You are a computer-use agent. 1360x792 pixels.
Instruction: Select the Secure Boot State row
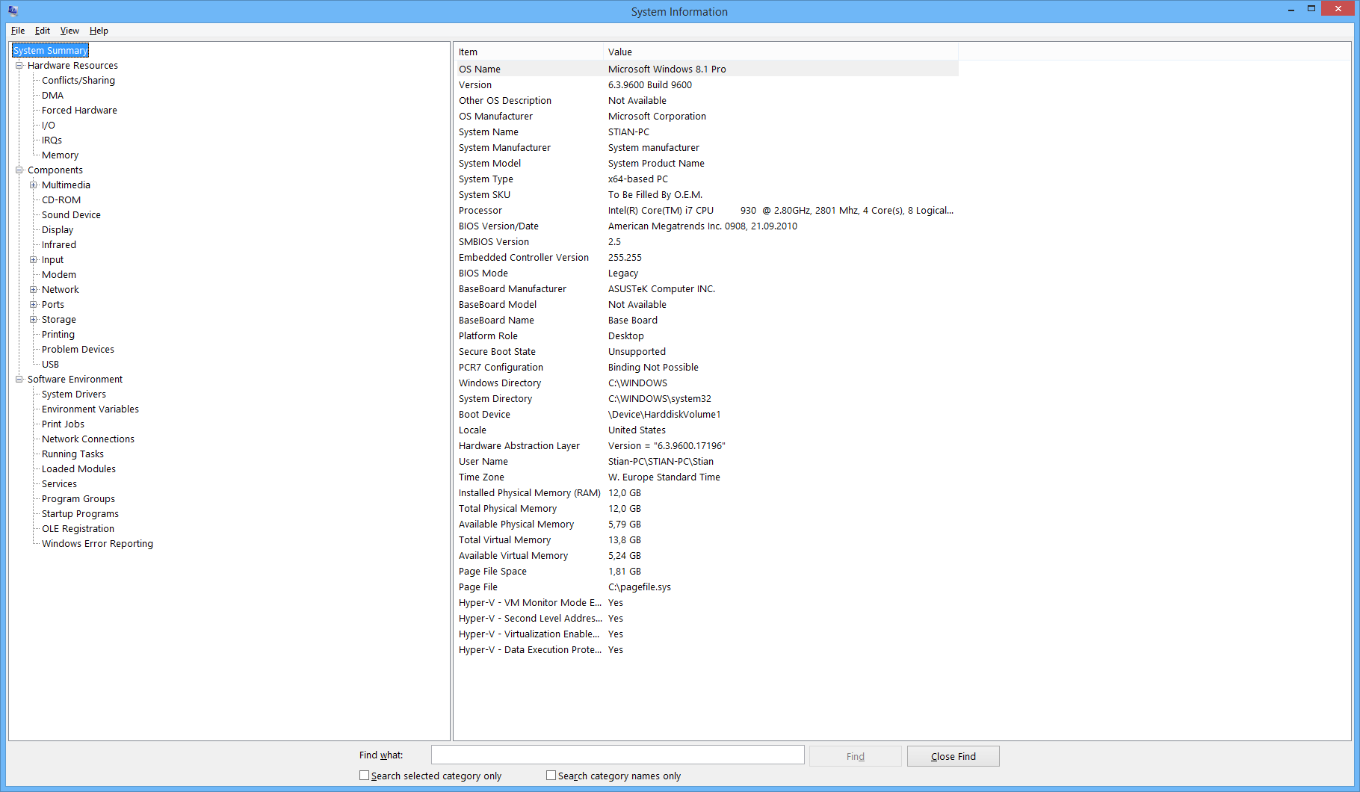click(706, 352)
